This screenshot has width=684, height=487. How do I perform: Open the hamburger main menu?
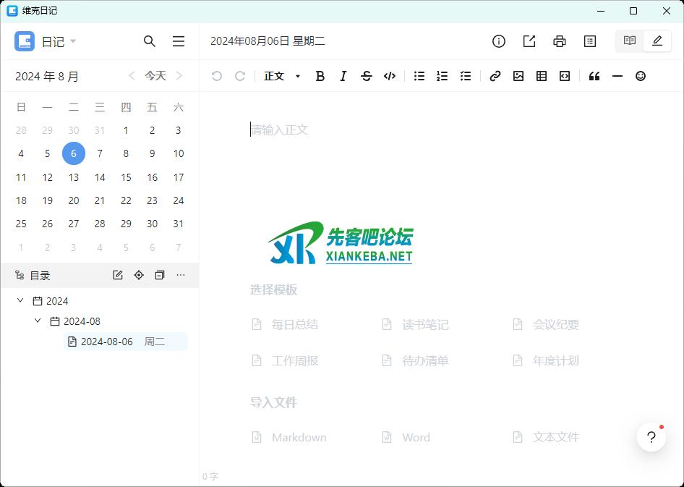click(x=179, y=41)
